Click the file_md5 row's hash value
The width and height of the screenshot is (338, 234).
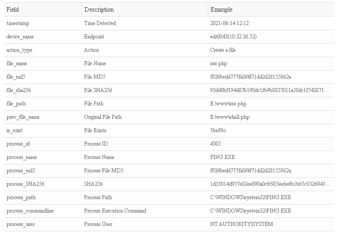251,77
